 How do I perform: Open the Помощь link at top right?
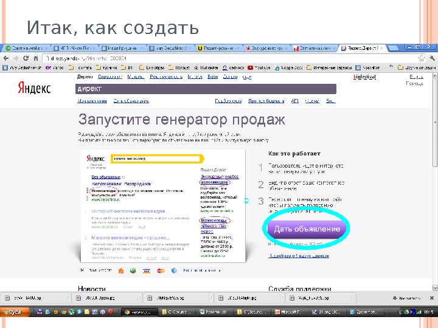click(x=415, y=83)
